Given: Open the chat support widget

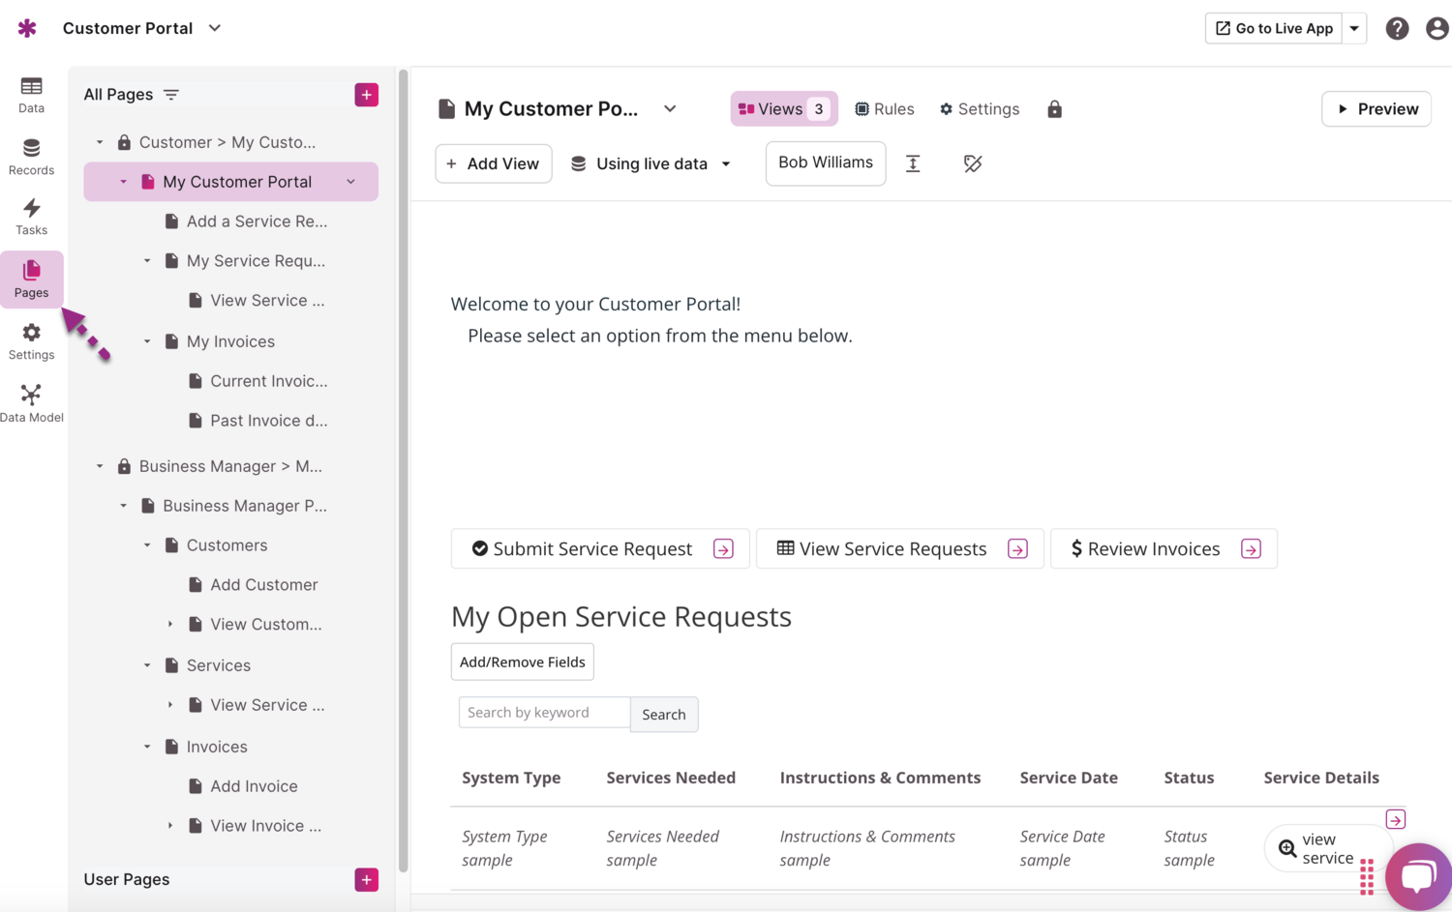Looking at the screenshot, I should click(1417, 876).
